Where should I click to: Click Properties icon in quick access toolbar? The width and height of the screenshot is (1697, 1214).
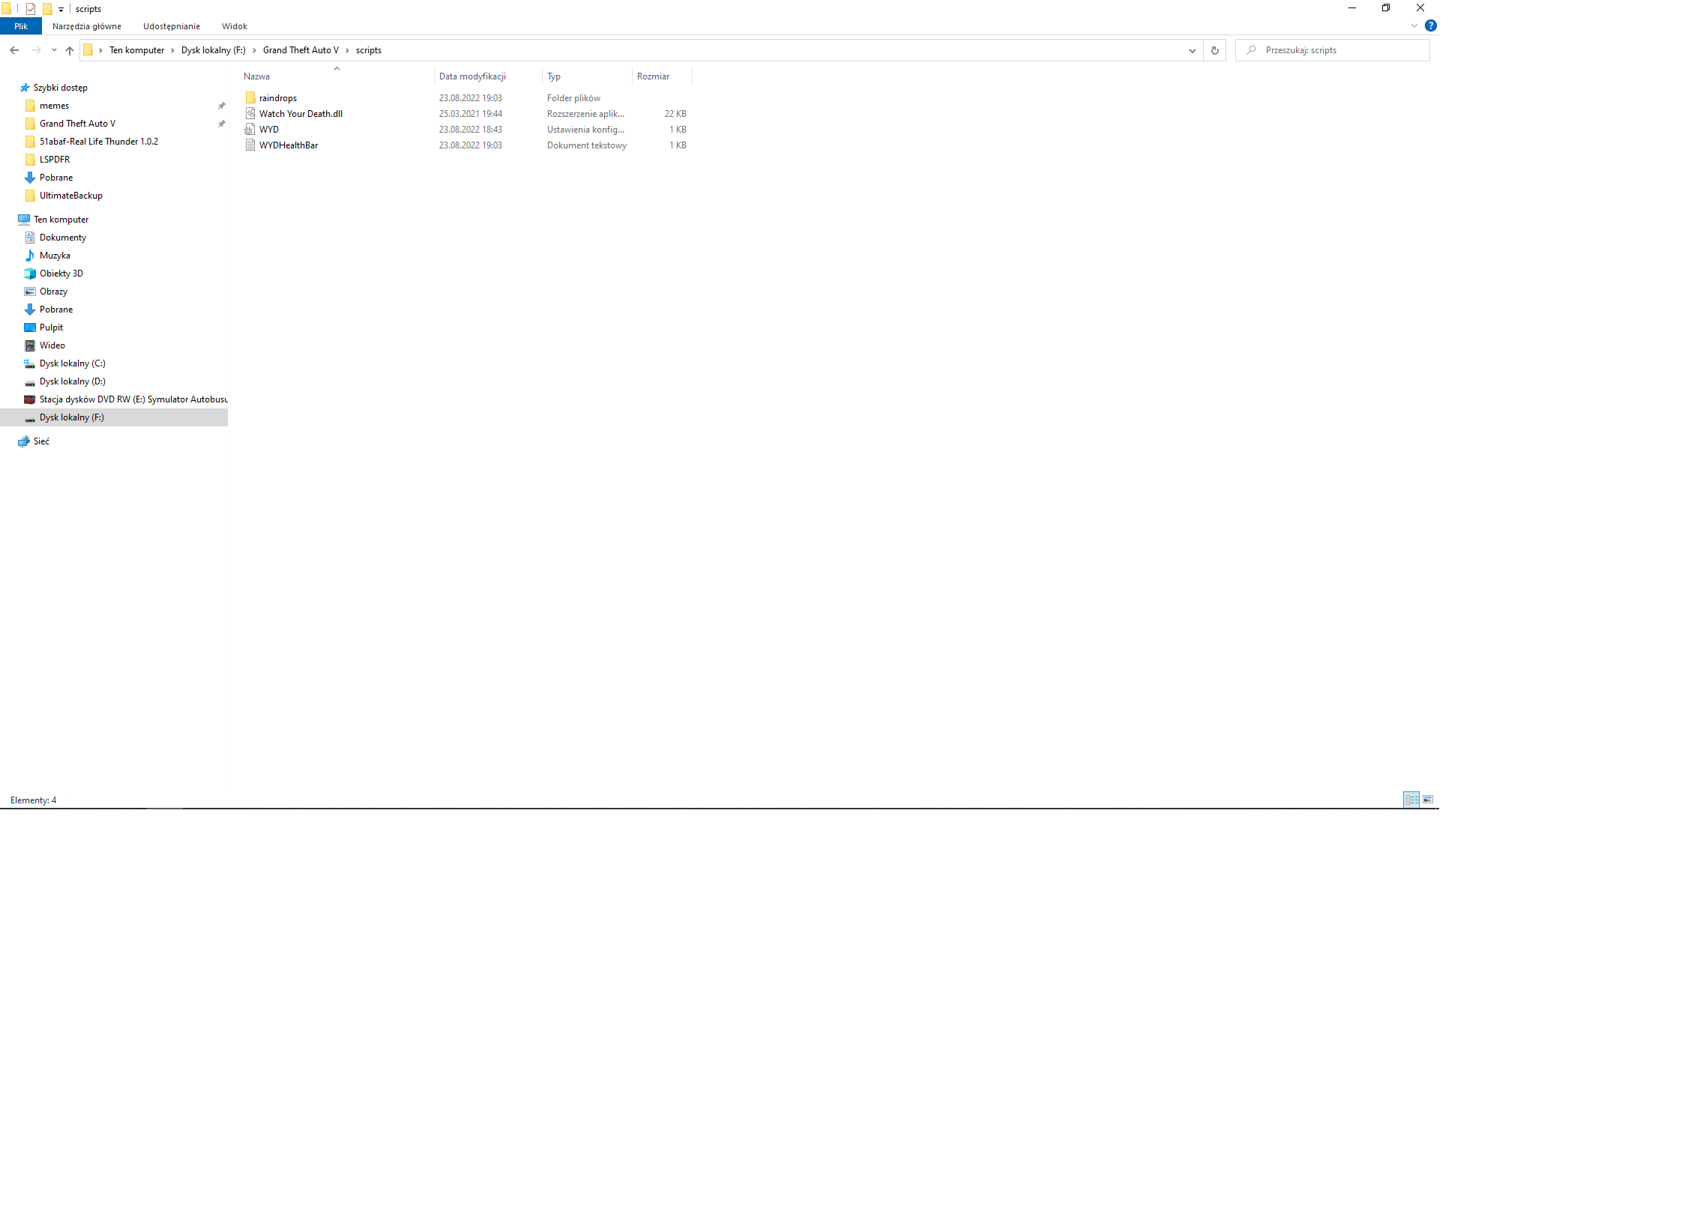point(31,9)
